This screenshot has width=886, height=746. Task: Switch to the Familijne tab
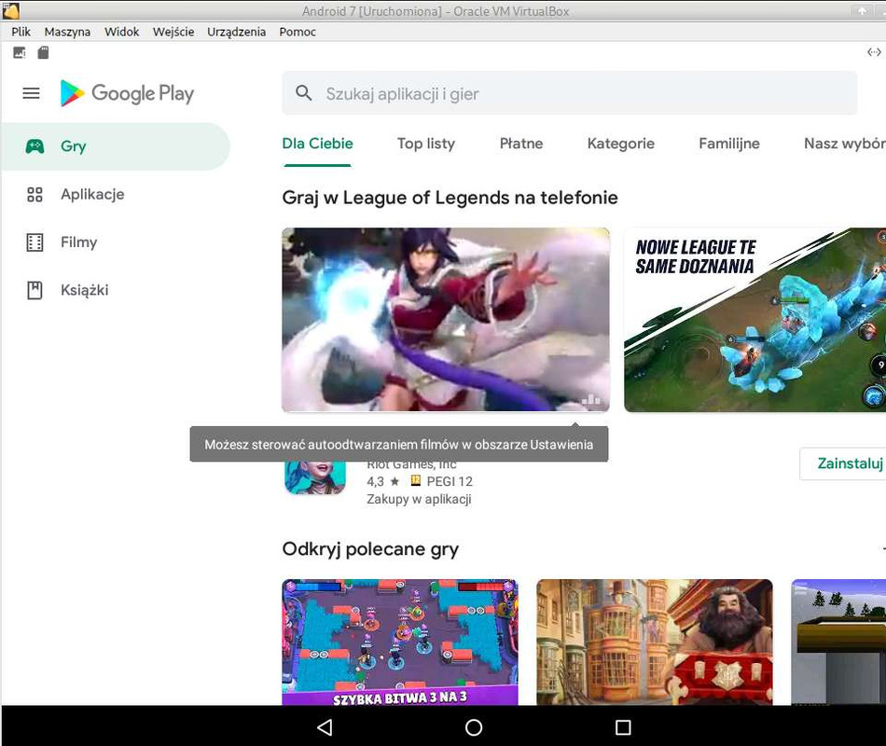coord(729,144)
